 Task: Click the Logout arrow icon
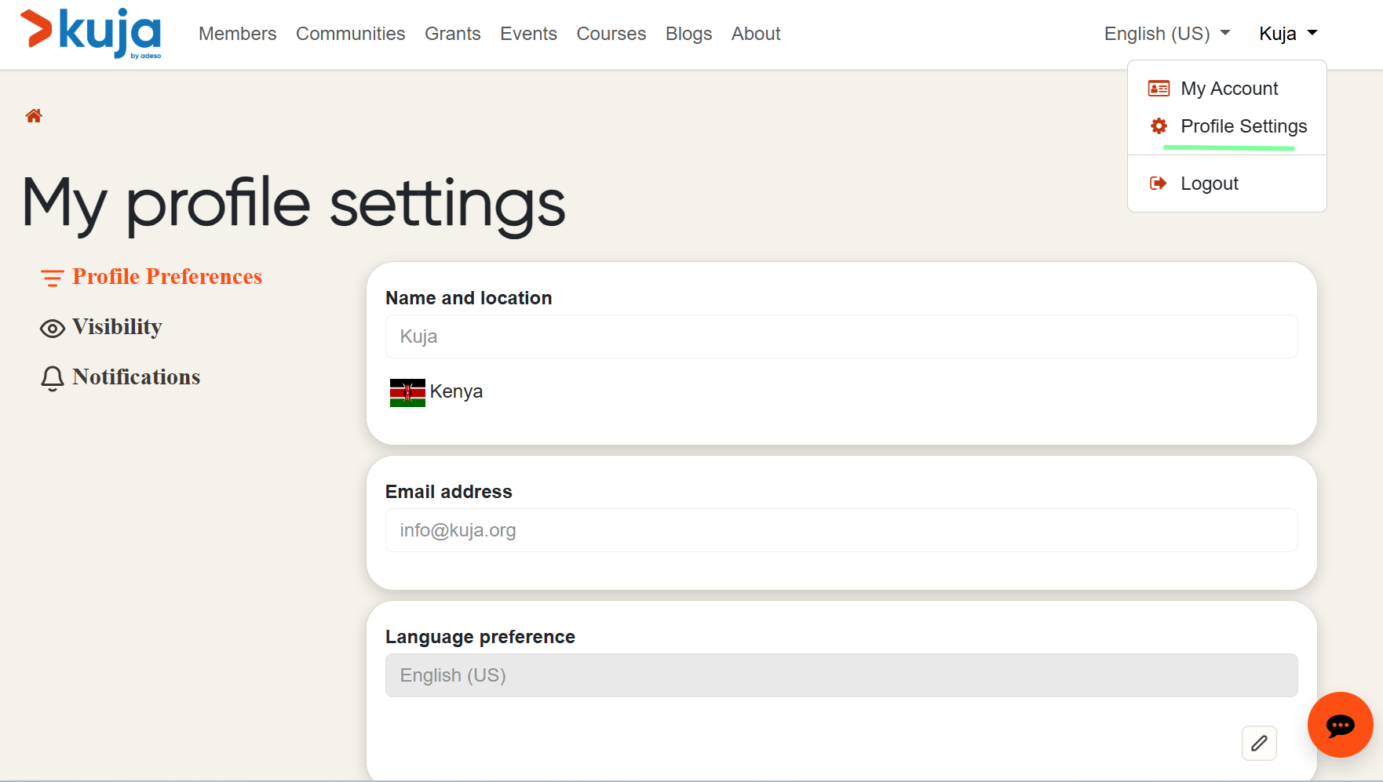(x=1159, y=184)
